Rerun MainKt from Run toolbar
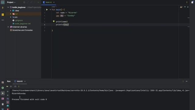 7,86
